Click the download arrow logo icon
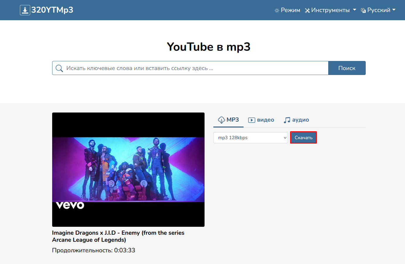 coord(25,10)
